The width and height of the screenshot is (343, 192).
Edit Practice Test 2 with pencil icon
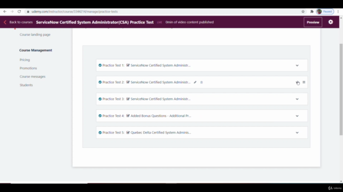pos(195,82)
